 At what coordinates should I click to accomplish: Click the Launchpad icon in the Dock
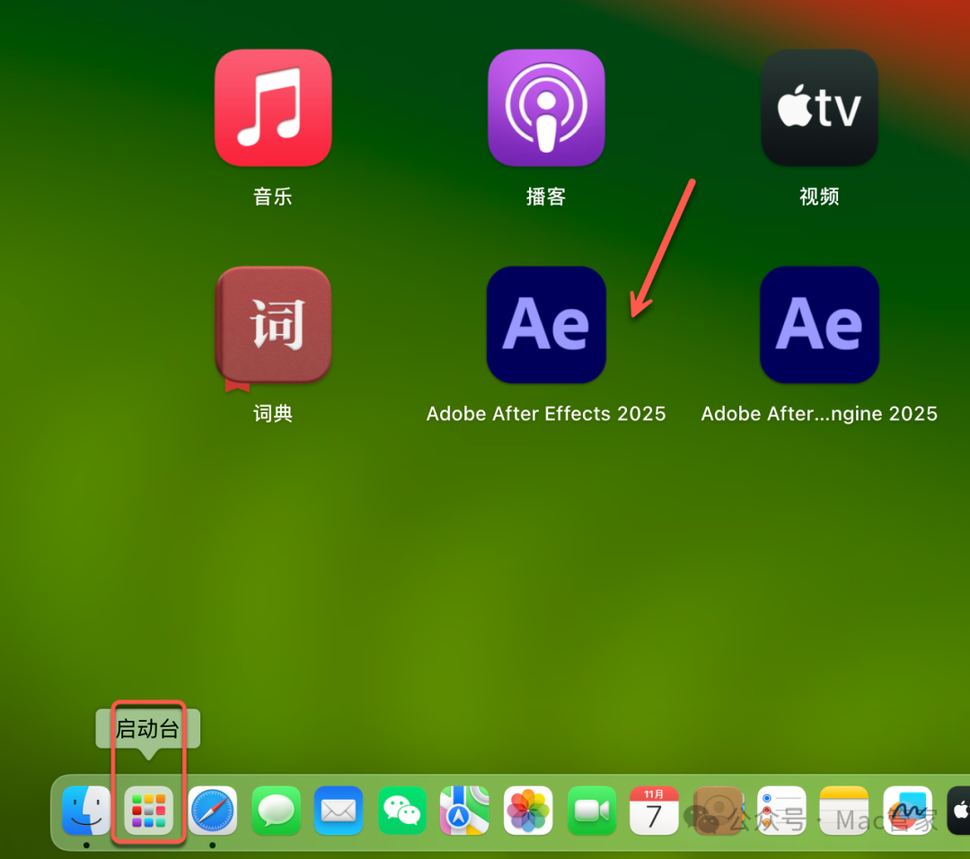[148, 811]
